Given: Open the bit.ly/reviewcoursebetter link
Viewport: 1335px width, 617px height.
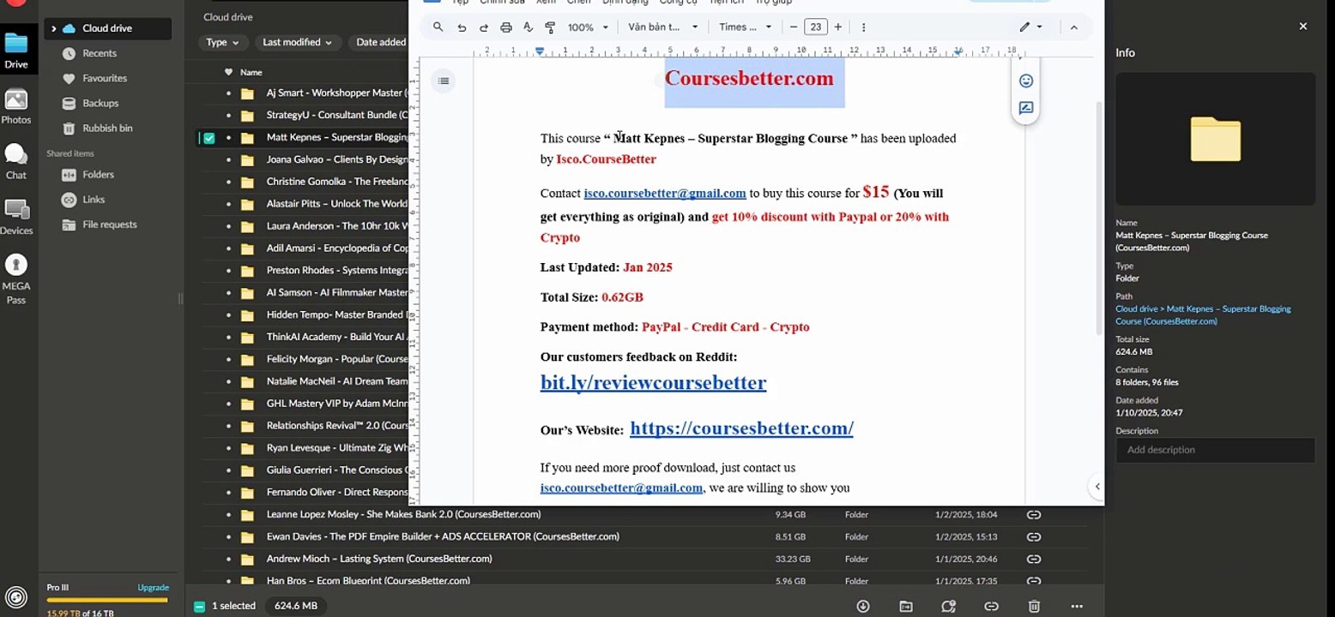Looking at the screenshot, I should click(x=653, y=383).
